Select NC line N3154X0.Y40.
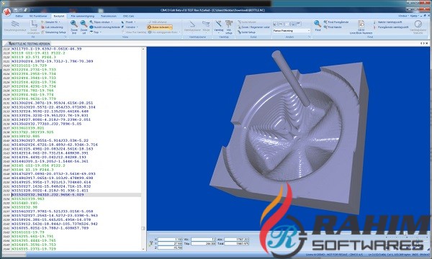The height and width of the screenshot is (259, 432). pyautogui.click(x=25, y=203)
